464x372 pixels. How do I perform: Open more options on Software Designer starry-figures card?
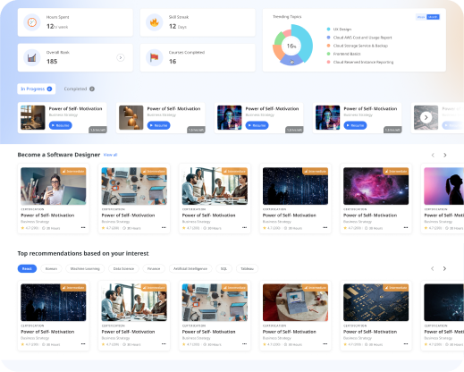pos(325,227)
